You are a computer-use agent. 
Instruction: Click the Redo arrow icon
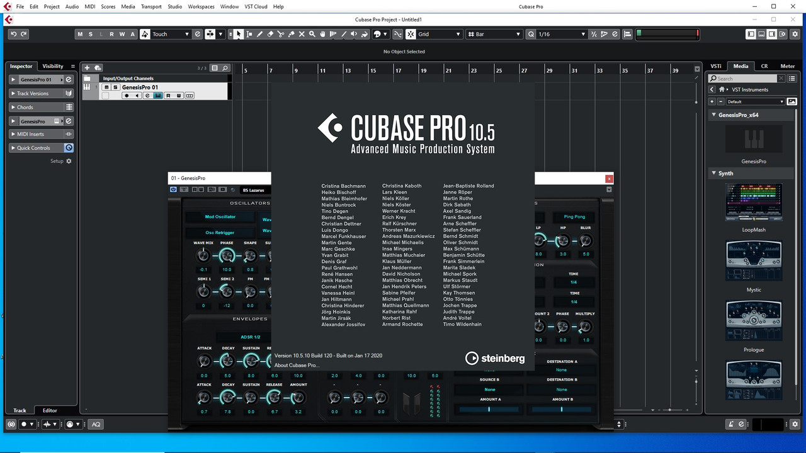pyautogui.click(x=24, y=34)
